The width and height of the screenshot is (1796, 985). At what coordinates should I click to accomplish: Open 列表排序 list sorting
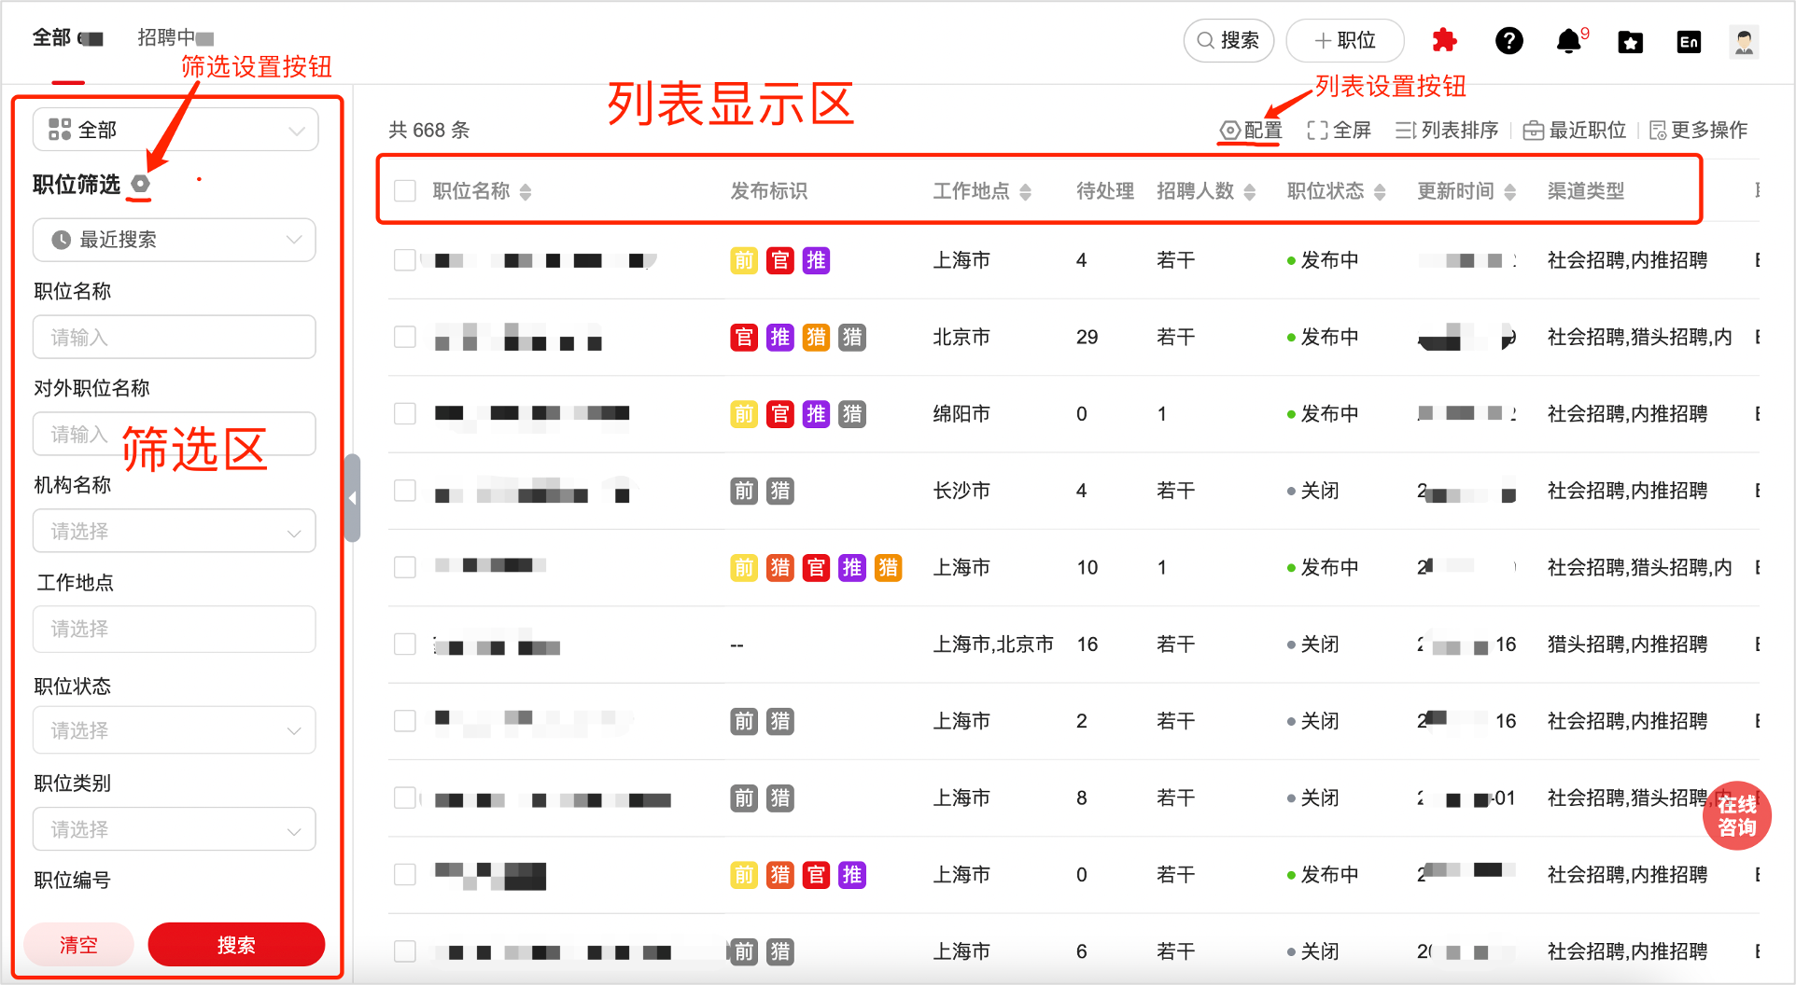pos(1447,131)
